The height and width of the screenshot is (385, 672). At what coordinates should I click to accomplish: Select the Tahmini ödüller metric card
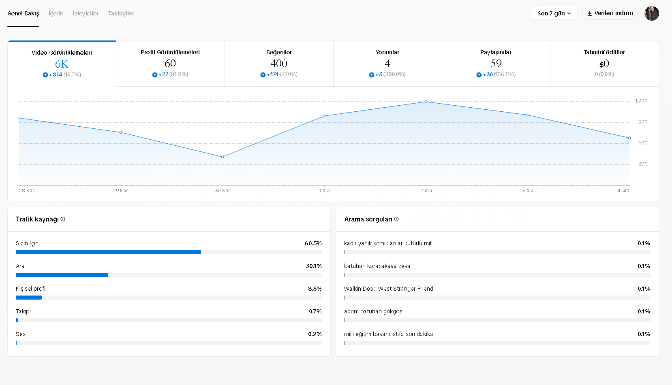[x=604, y=63]
